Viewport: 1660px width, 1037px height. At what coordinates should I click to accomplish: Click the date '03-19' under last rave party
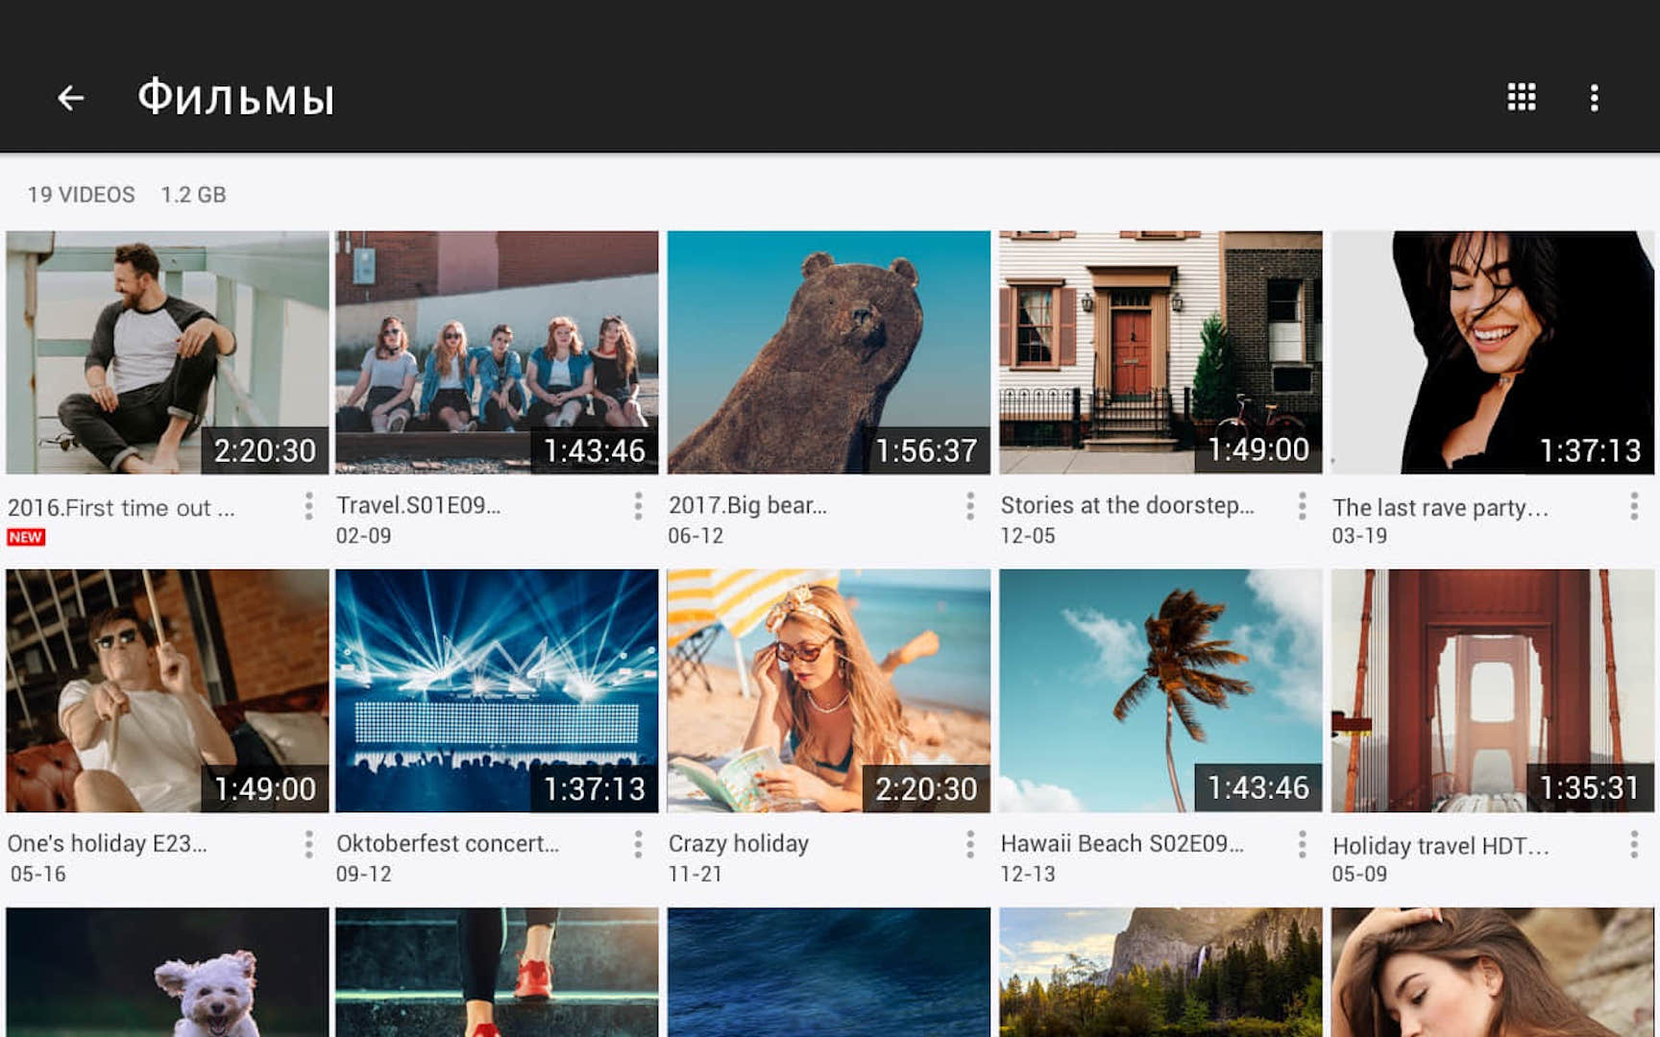pyautogui.click(x=1359, y=536)
